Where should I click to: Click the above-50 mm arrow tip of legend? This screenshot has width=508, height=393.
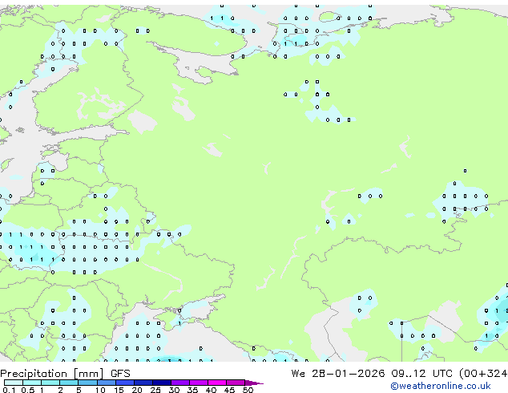click(254, 383)
